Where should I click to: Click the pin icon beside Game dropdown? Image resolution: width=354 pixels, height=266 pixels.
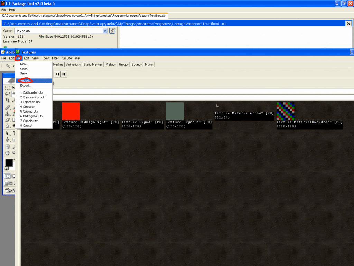click(x=112, y=31)
